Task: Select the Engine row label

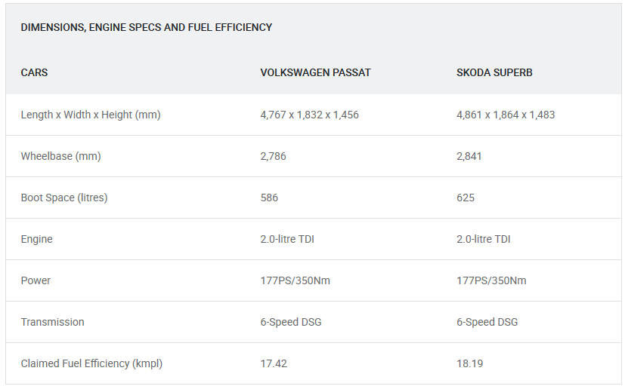Action: (x=37, y=239)
